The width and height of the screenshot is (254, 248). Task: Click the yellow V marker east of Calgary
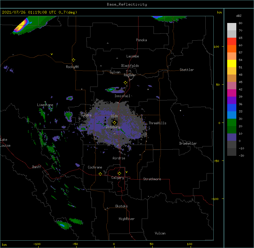pos(126,172)
